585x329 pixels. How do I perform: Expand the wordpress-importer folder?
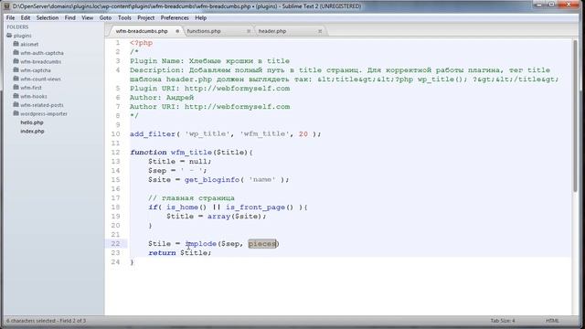click(x=44, y=113)
